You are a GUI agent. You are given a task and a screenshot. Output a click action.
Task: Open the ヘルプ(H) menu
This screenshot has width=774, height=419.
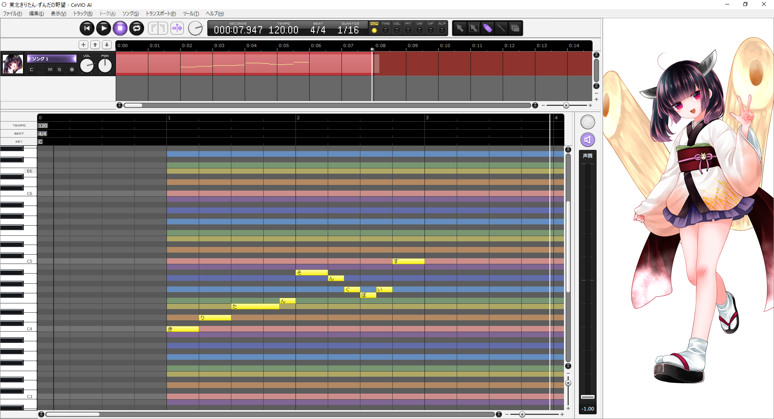[215, 14]
